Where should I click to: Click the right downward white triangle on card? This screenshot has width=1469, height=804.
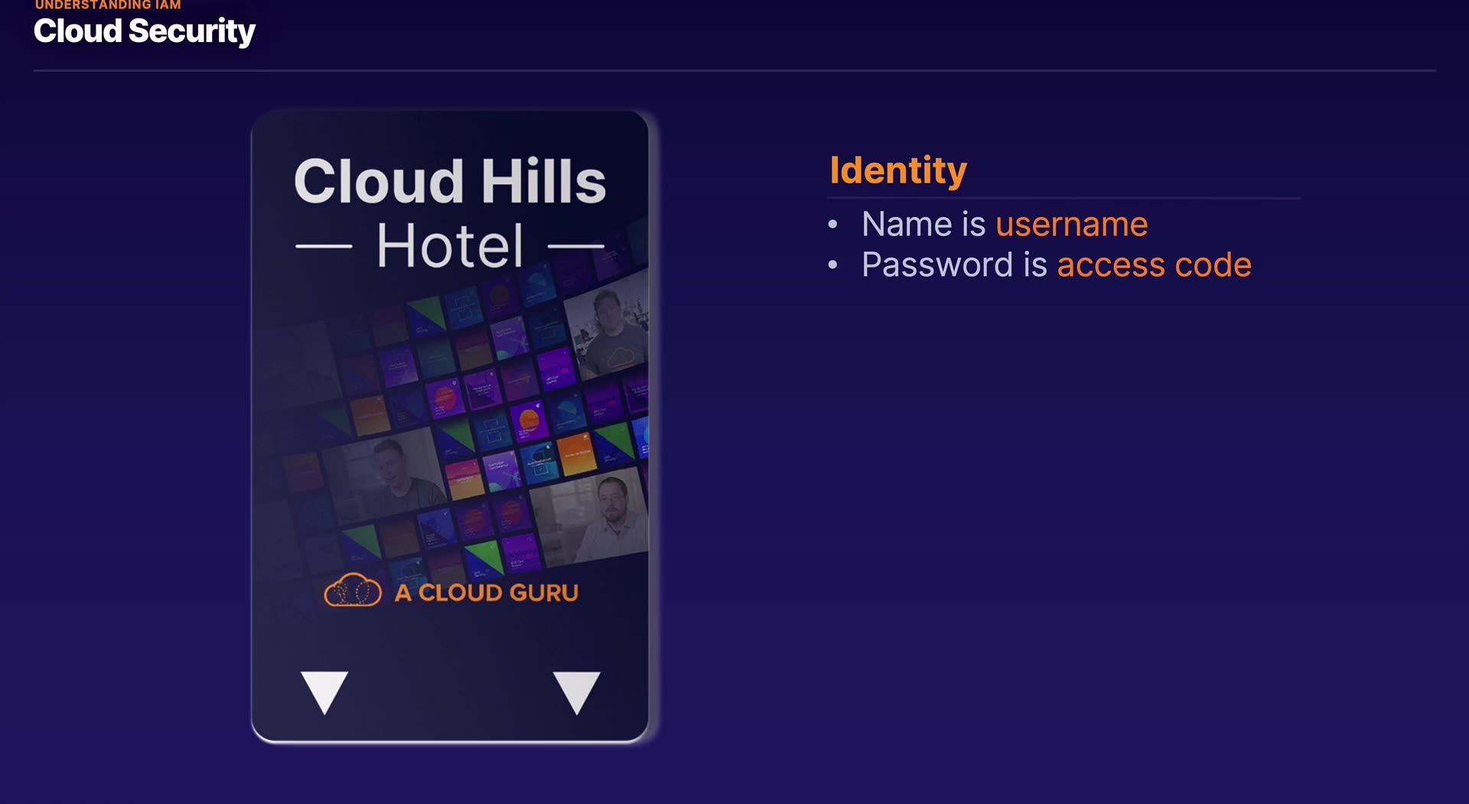pos(577,690)
